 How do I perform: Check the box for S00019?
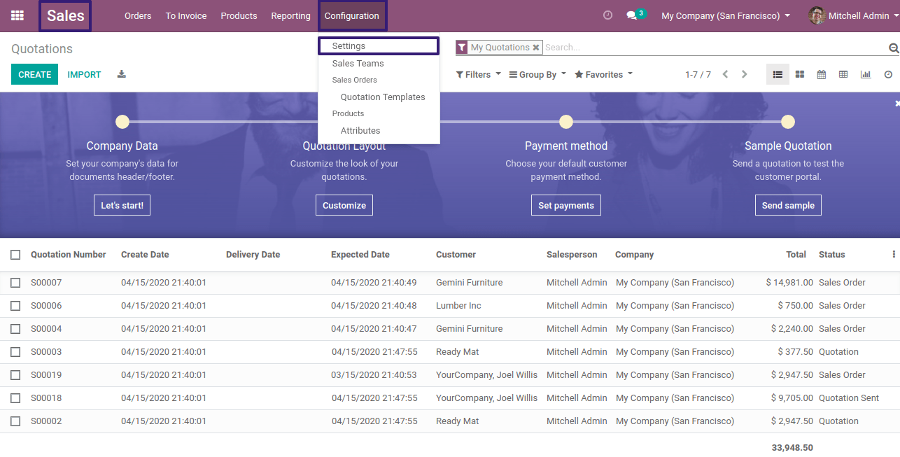point(15,375)
